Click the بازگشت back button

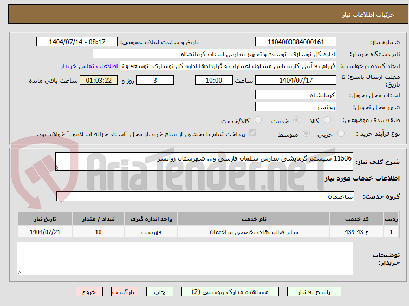pyautogui.click(x=125, y=292)
